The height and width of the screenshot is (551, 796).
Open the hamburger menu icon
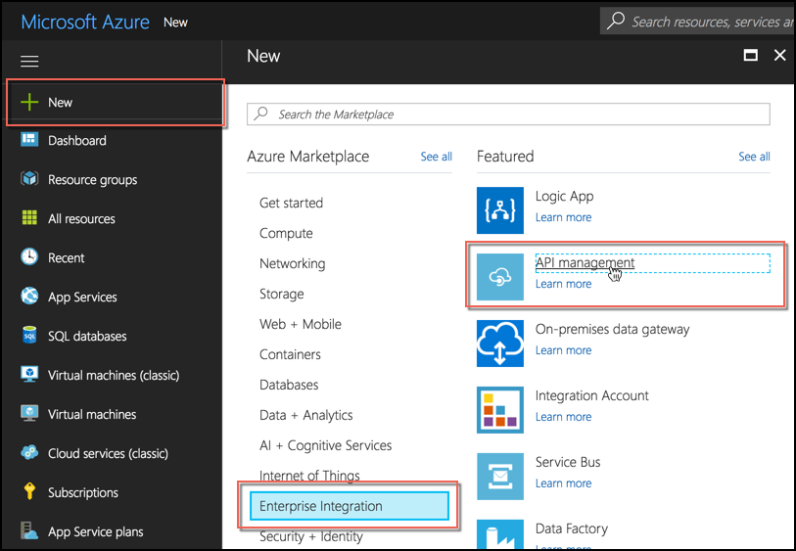point(29,62)
